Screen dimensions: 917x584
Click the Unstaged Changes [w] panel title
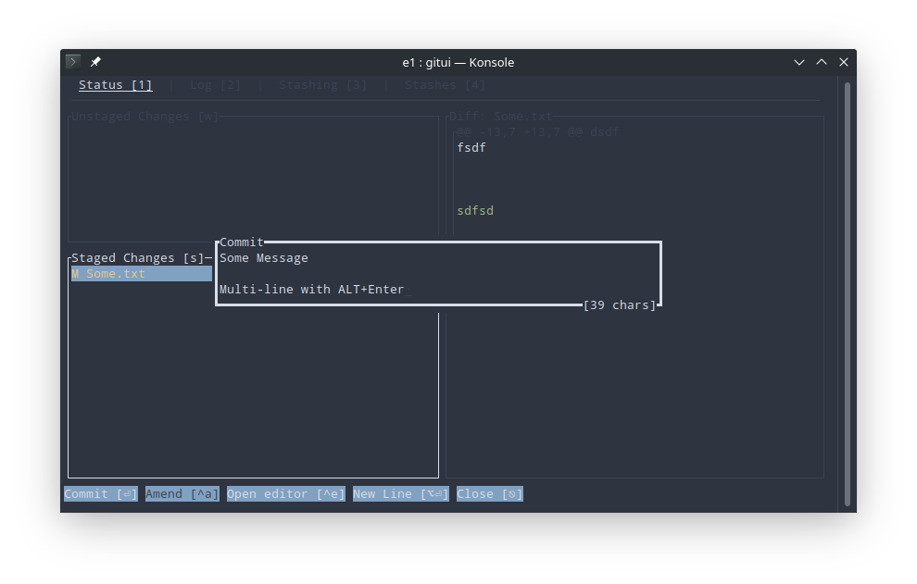tap(144, 117)
